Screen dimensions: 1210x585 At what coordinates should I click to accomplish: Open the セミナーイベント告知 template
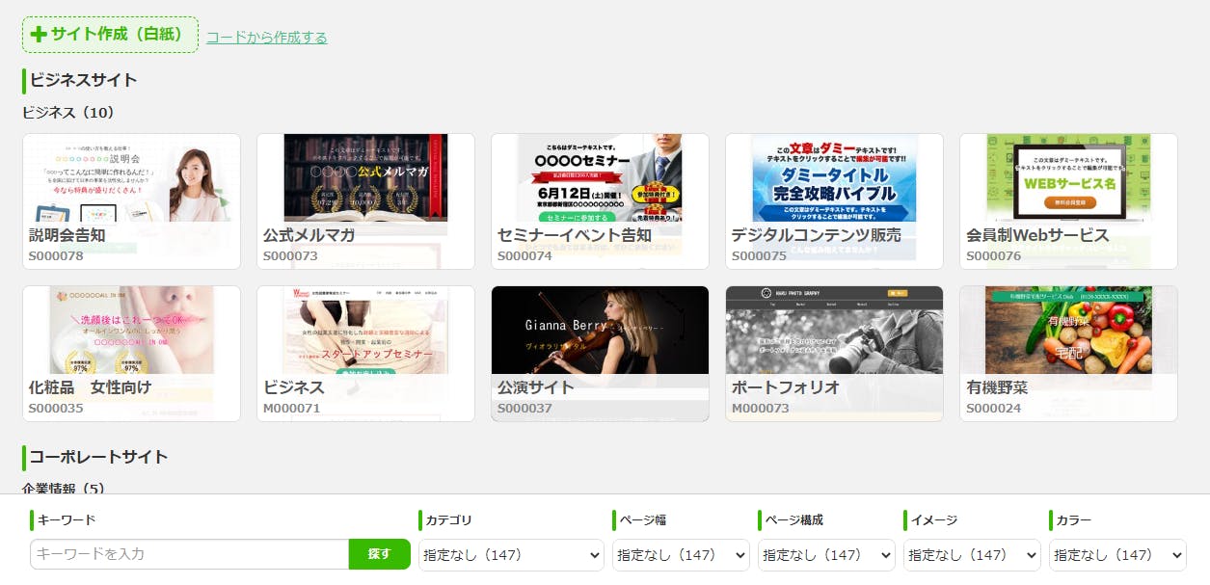tap(600, 200)
